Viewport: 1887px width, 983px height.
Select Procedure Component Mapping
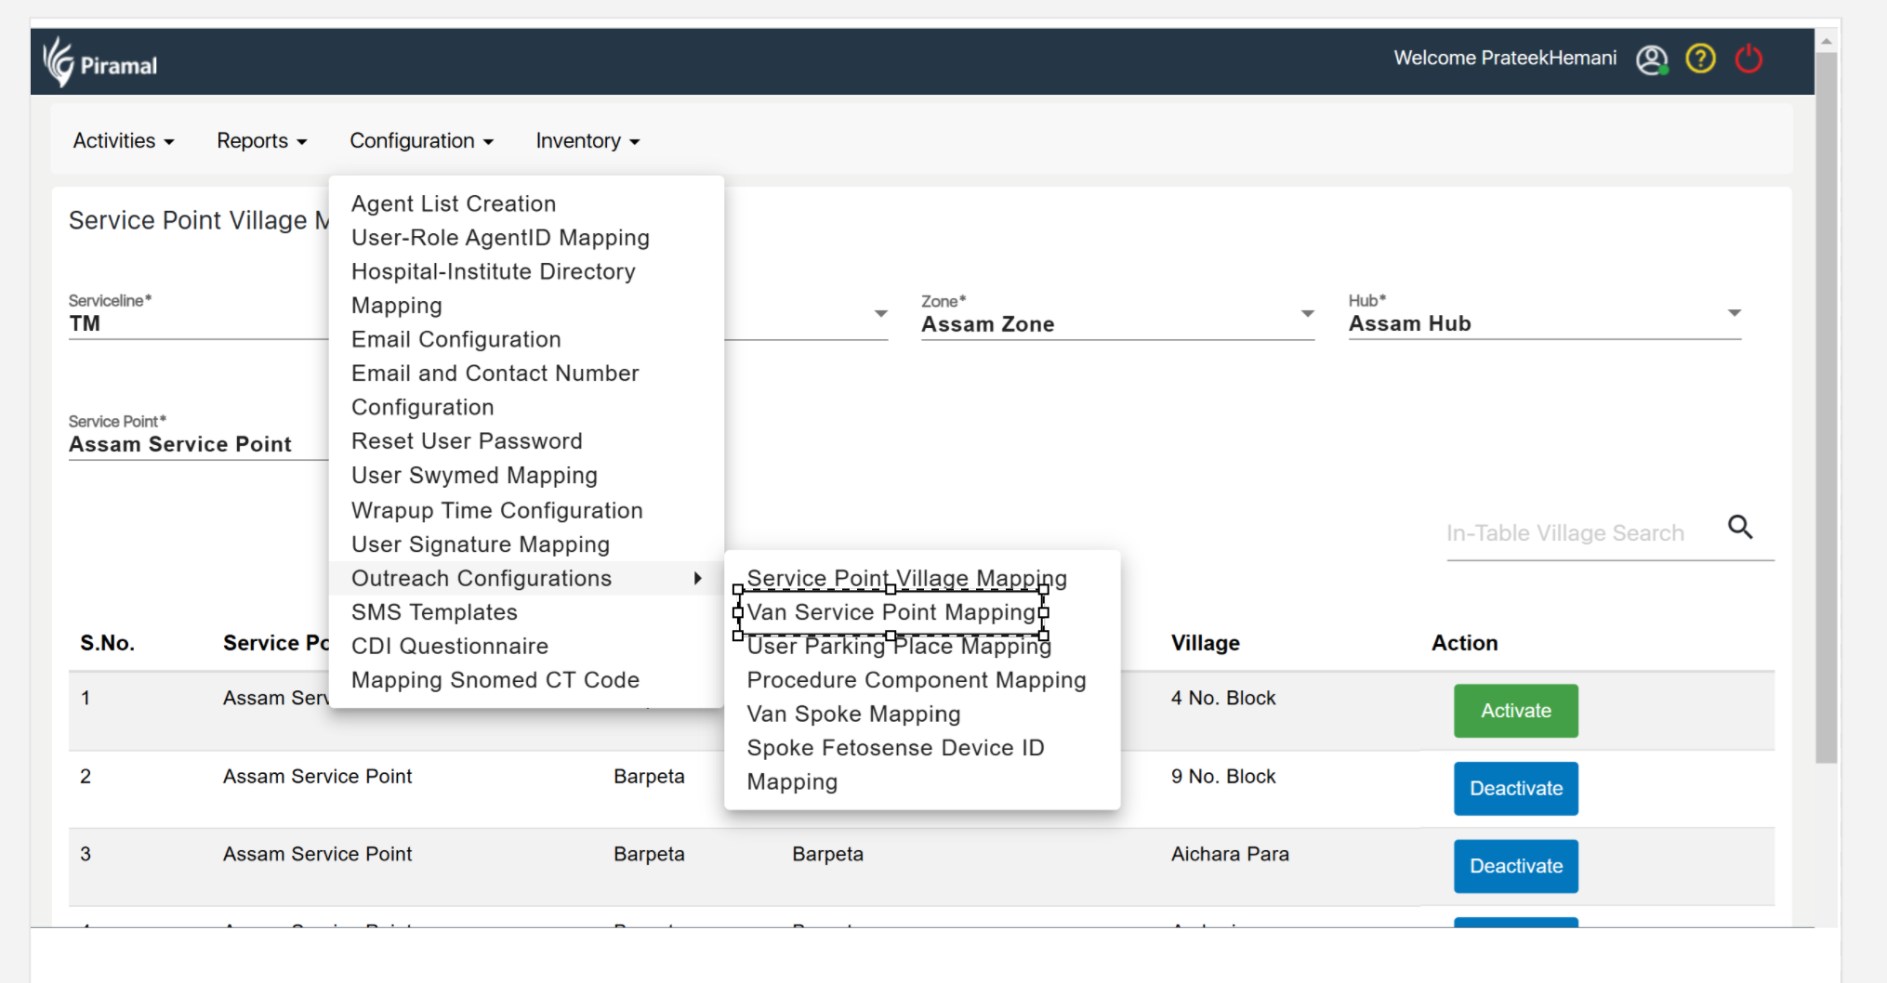point(917,680)
